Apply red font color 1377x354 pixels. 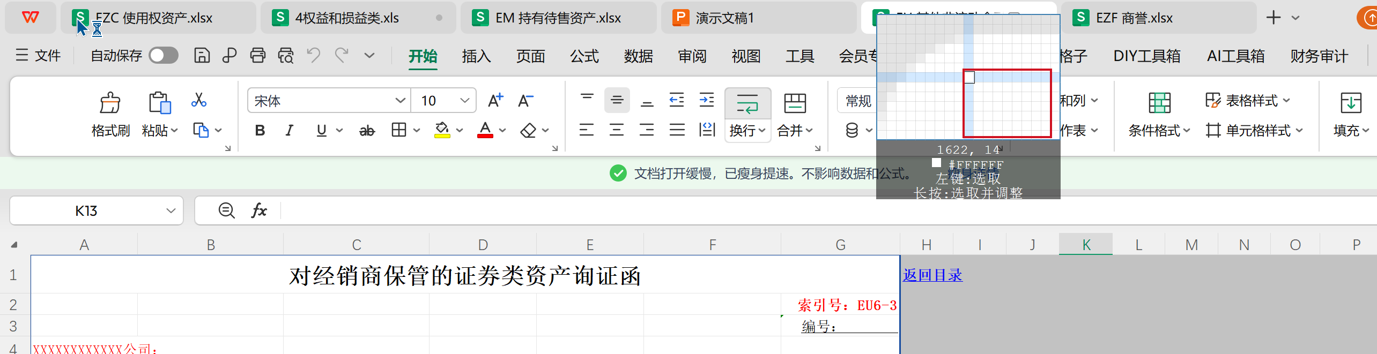(485, 130)
